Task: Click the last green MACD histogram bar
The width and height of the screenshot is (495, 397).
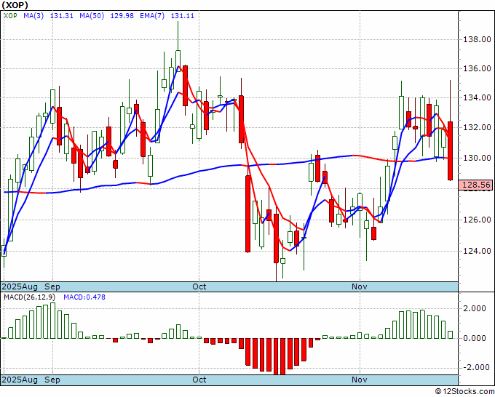Action: [450, 334]
